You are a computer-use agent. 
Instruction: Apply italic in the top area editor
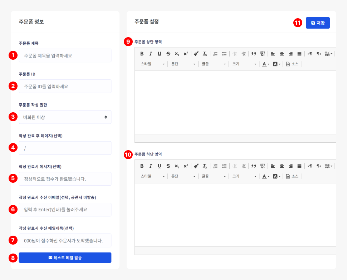151,54
